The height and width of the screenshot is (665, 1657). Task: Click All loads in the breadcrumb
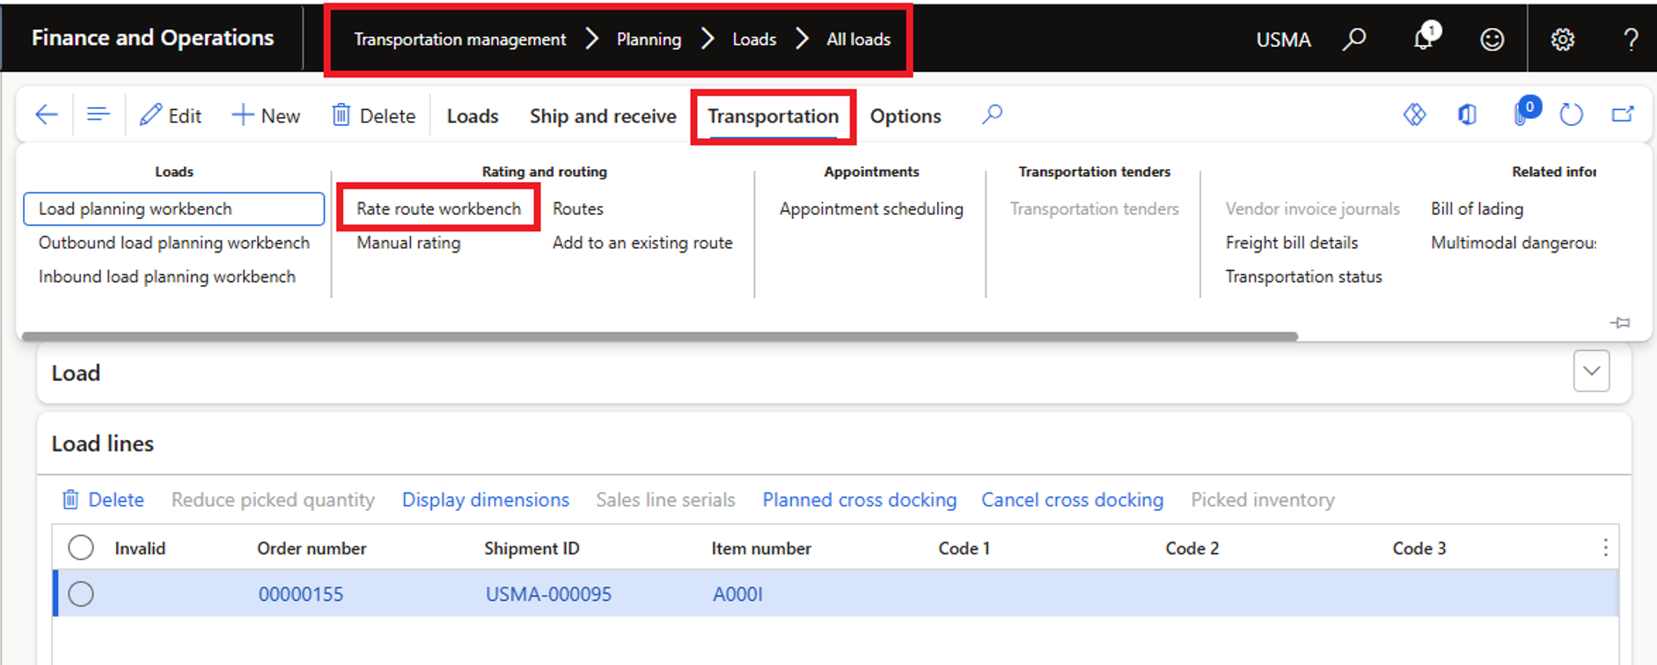coord(858,40)
